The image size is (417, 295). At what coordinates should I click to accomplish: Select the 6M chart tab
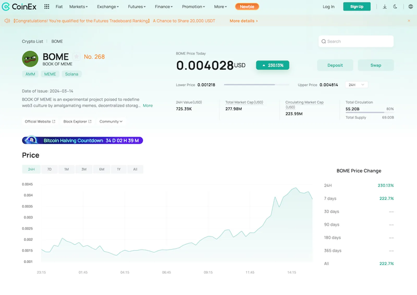(x=102, y=169)
